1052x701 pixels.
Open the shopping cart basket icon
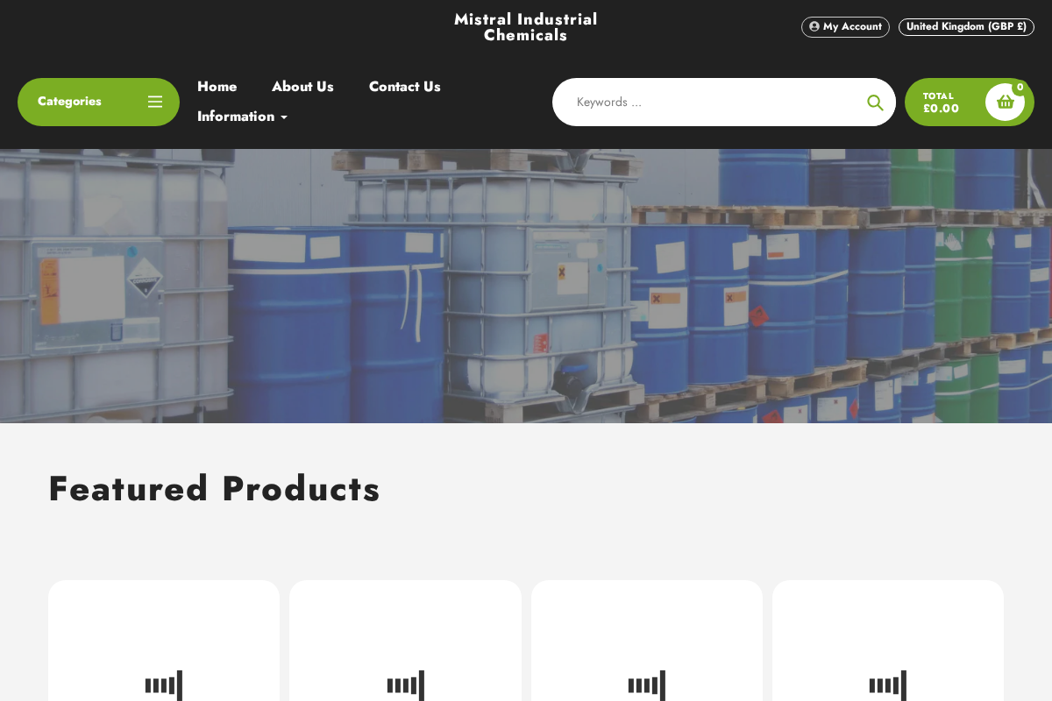point(1005,102)
